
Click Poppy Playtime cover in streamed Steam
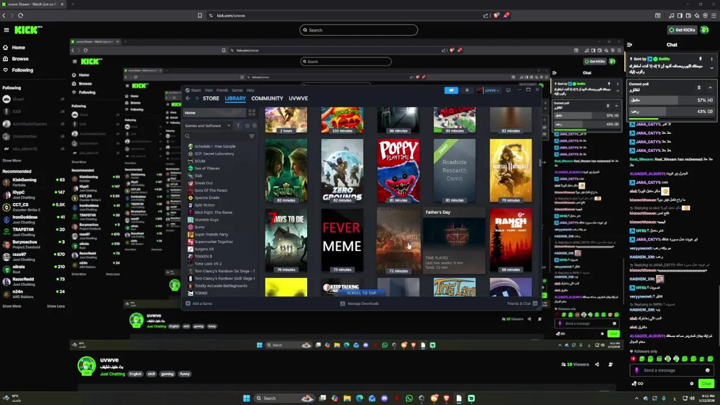click(398, 171)
